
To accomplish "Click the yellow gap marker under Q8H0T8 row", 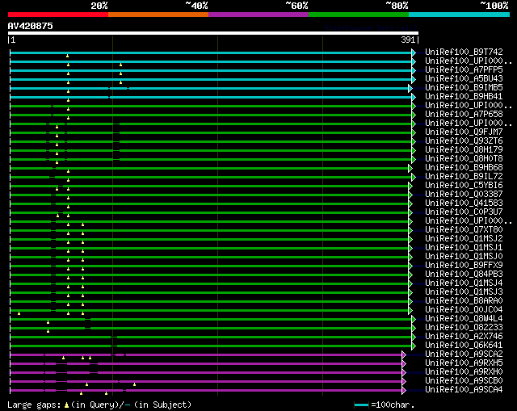I will [x=57, y=162].
